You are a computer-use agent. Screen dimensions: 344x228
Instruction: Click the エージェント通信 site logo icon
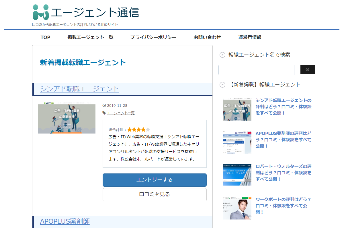click(x=41, y=12)
